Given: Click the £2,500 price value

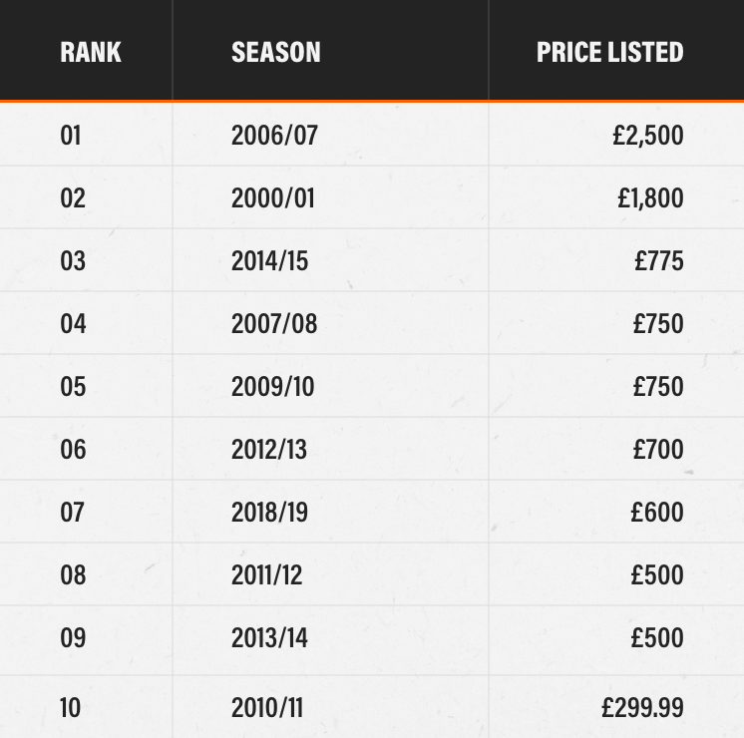Looking at the screenshot, I should point(648,135).
